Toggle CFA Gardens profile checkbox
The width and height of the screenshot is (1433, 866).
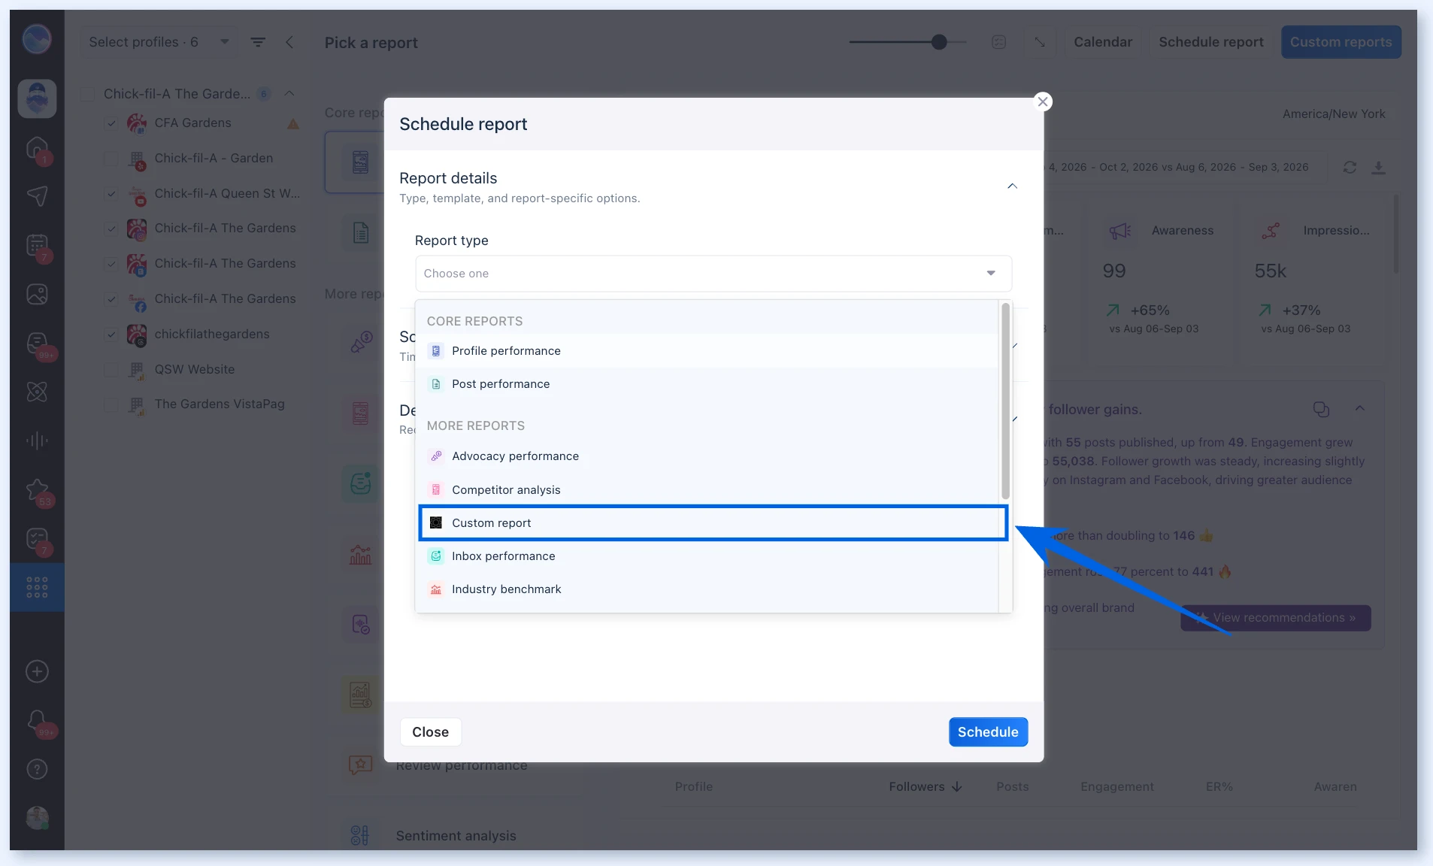point(111,123)
